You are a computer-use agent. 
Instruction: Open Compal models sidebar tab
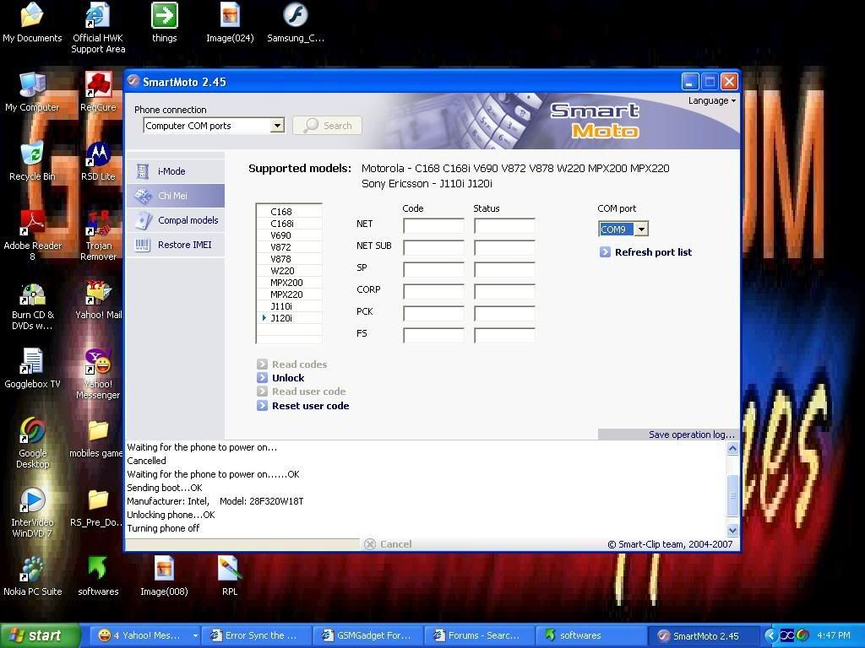point(176,220)
